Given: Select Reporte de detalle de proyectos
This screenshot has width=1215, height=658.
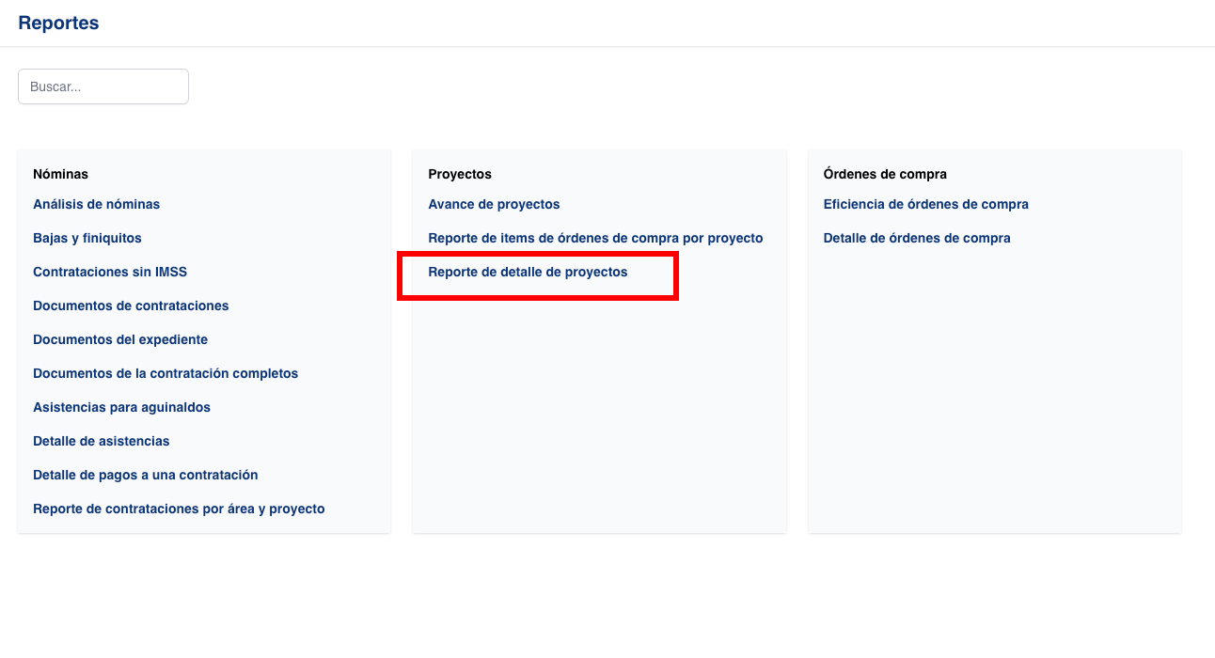Looking at the screenshot, I should pos(528,272).
